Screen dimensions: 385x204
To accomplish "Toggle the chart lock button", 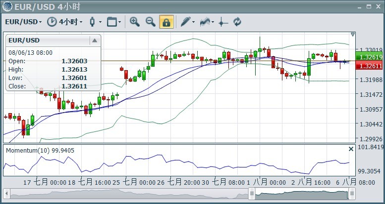I will tap(166, 22).
